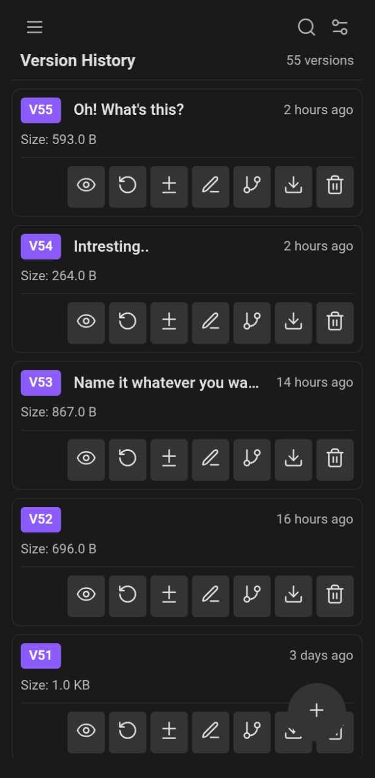The image size is (375, 778).
Task: Edit version V53 with the pencil icon
Action: click(210, 460)
